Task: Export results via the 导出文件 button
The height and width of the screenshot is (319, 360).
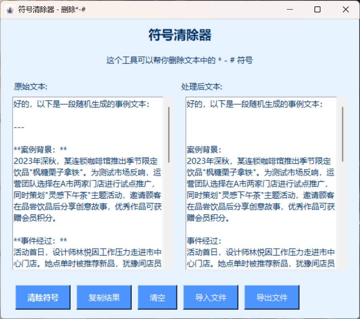Action: (x=272, y=297)
